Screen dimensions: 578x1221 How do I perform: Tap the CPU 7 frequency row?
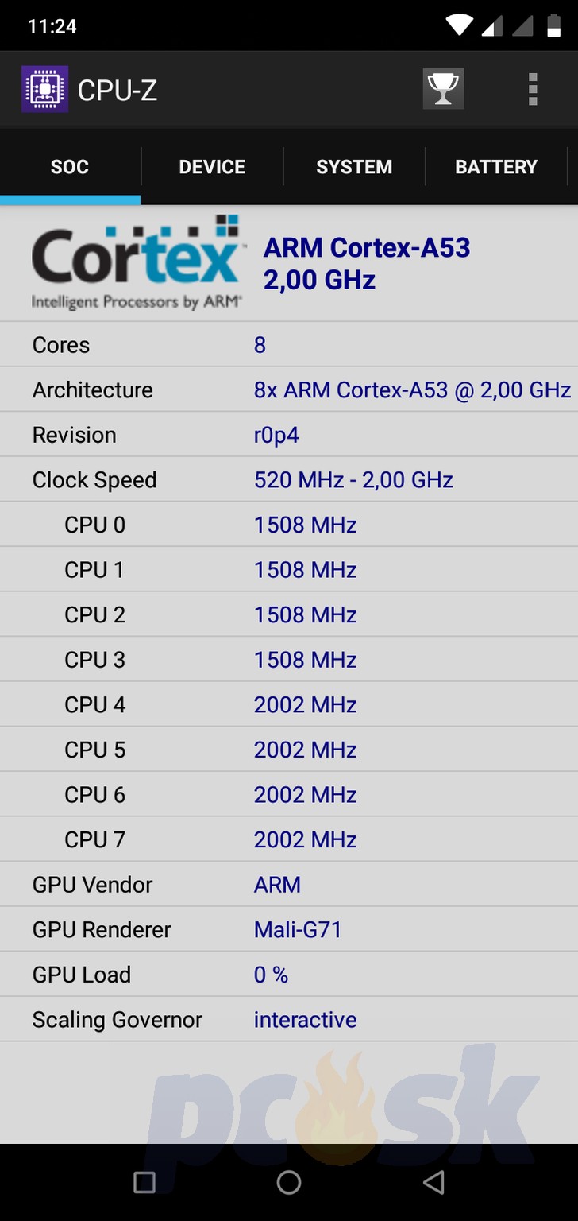coord(289,839)
